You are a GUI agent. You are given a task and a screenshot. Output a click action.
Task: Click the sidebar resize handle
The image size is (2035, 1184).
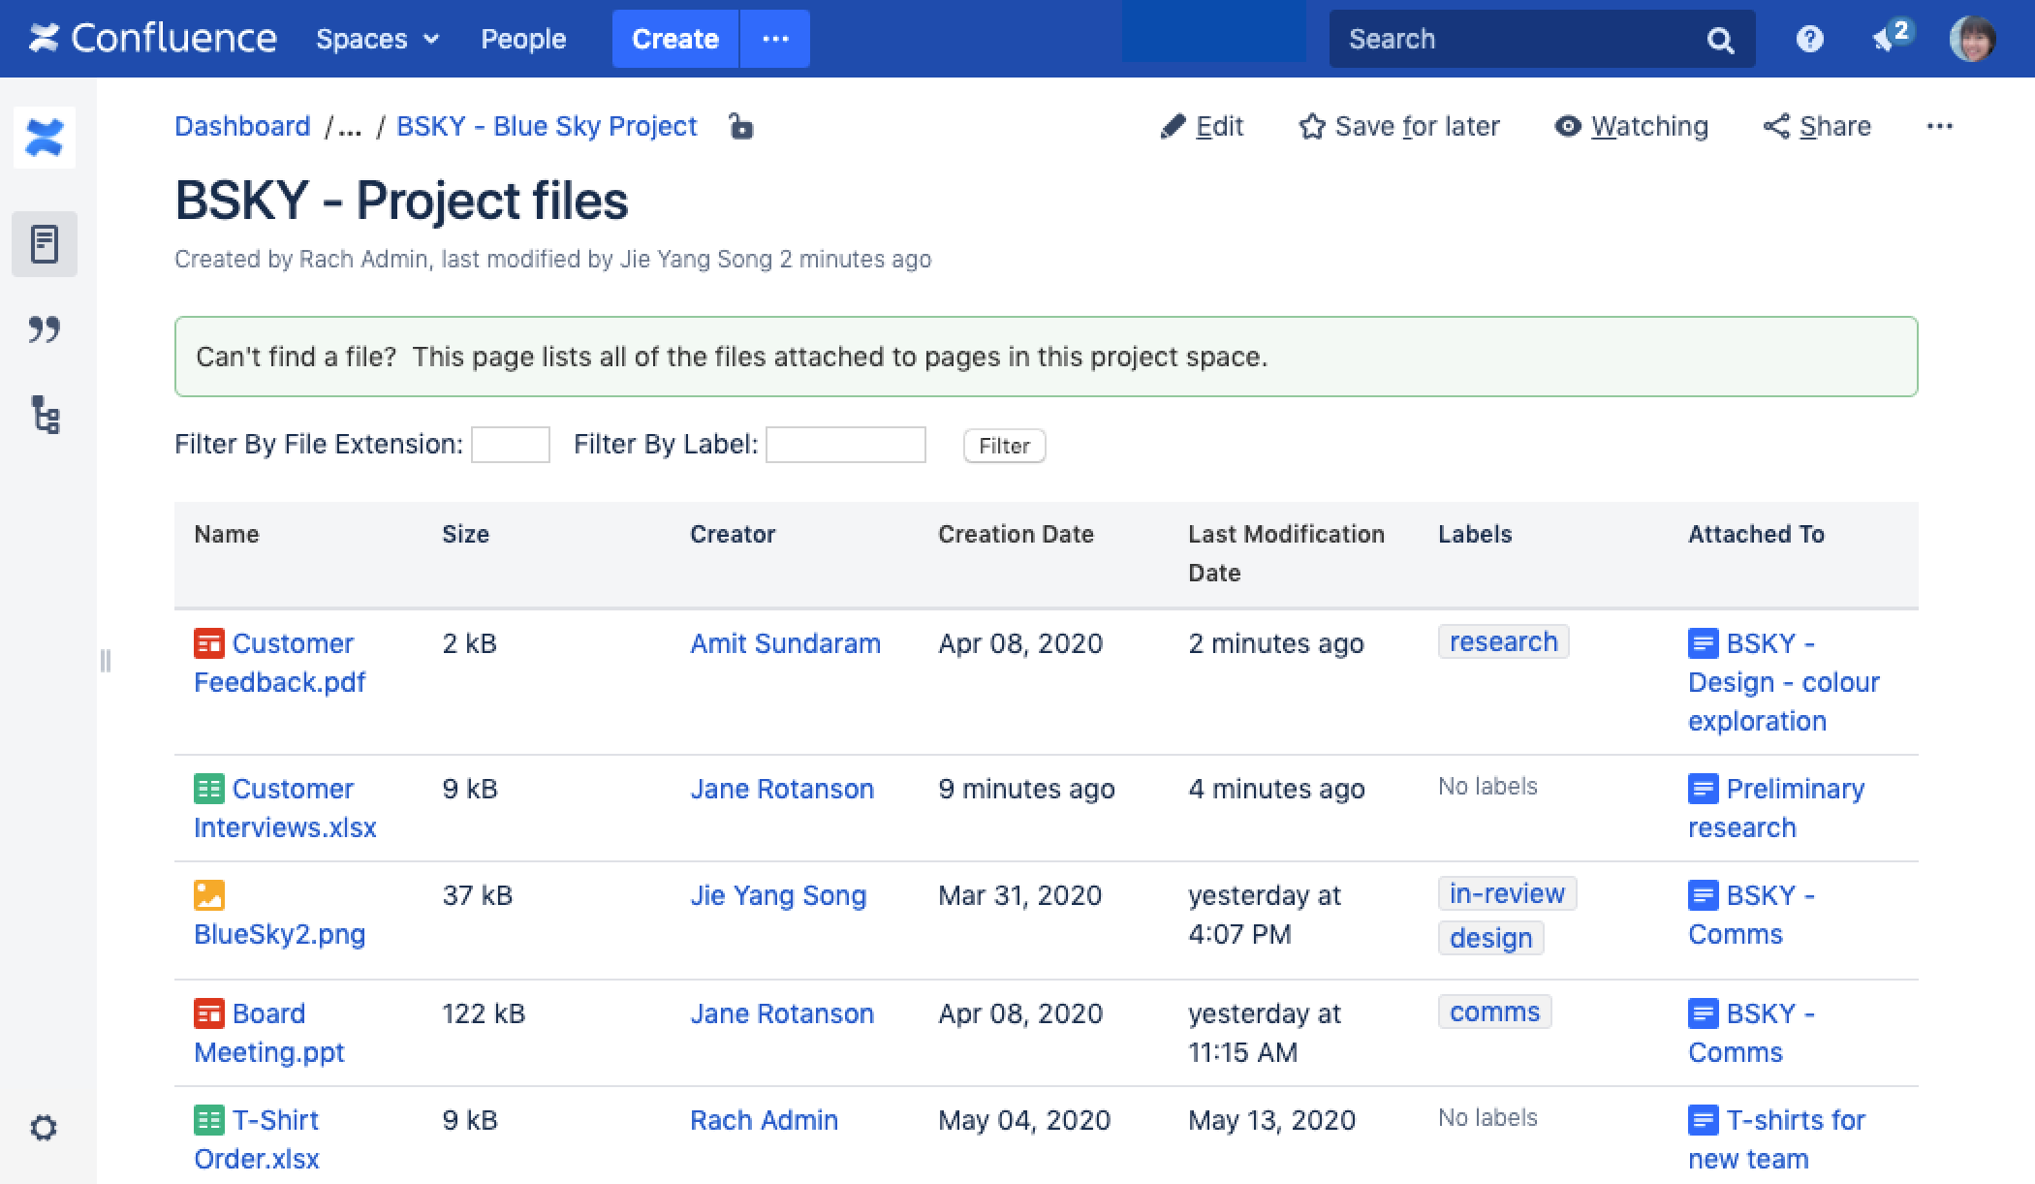point(106,661)
